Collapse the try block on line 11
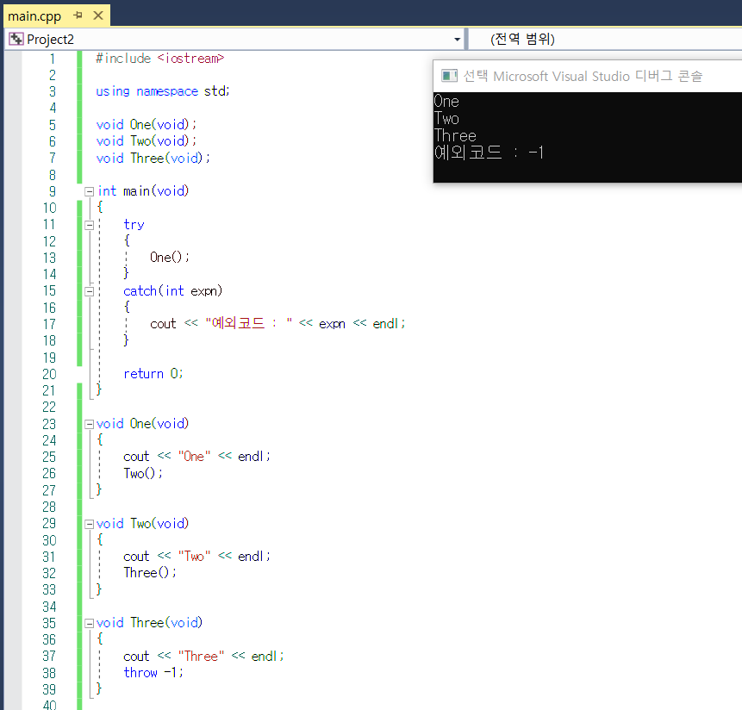Image resolution: width=742 pixels, height=710 pixels. pos(89,225)
